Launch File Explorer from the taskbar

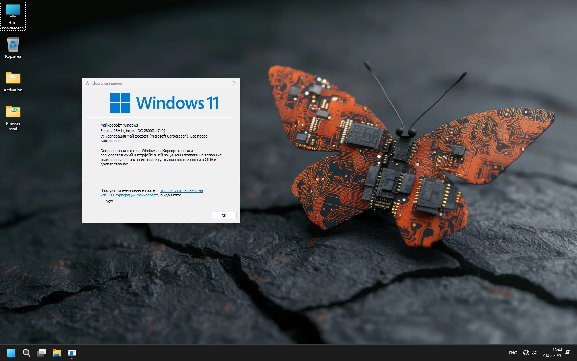click(x=57, y=353)
